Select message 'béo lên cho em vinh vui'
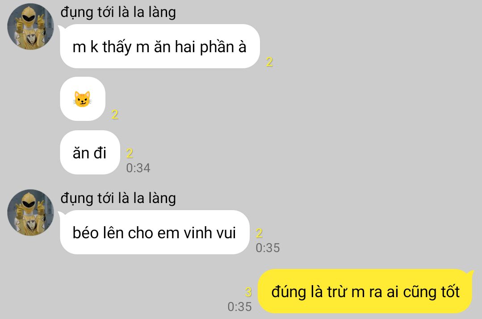This screenshot has height=319, width=482. tap(155, 232)
